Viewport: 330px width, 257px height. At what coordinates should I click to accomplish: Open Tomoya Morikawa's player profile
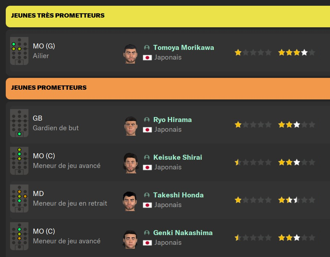pyautogui.click(x=184, y=47)
